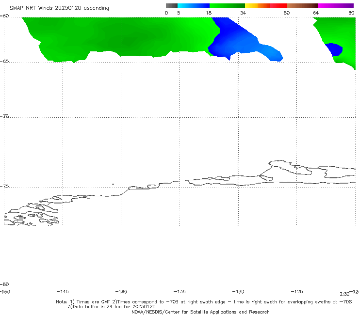
Task: Click the color bar label '34'
Action: 243,13
